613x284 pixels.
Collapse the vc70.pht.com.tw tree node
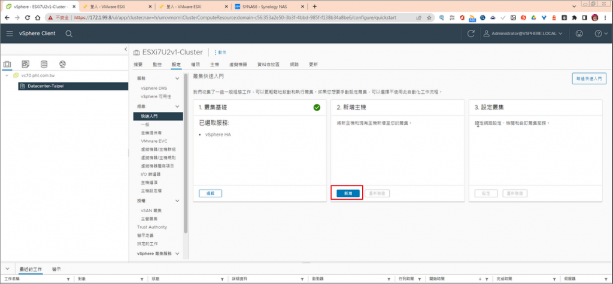pos(7,75)
